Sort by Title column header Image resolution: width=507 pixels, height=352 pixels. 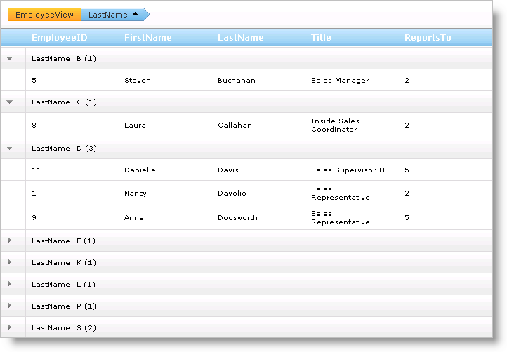[x=321, y=38]
